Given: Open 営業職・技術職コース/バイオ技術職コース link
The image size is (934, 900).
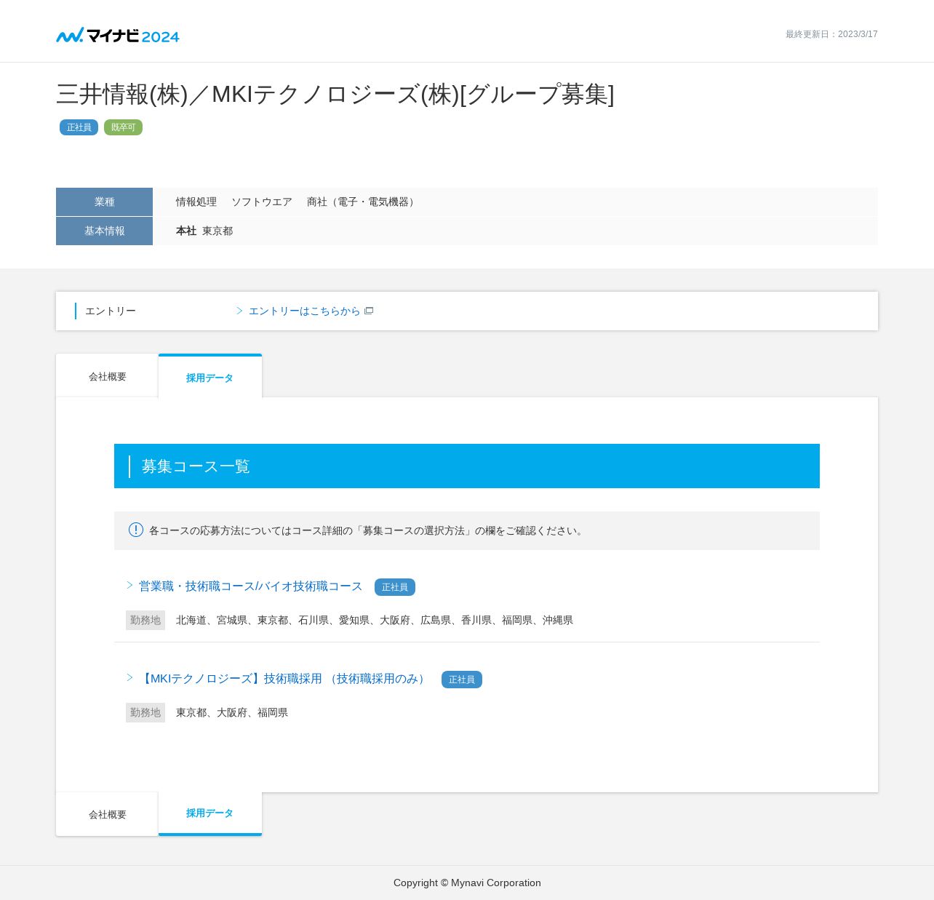Looking at the screenshot, I should (250, 586).
